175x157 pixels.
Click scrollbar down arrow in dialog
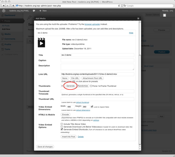(x=140, y=149)
